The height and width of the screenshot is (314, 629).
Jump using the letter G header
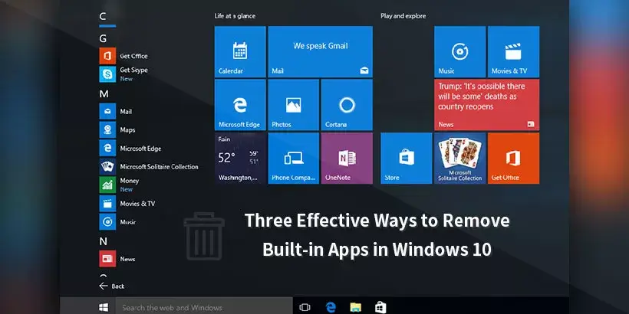[103, 38]
